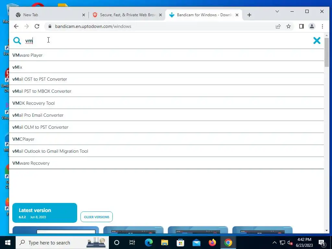Open Cortana from the taskbar
Viewport: 332px width, 249px height.
tap(116, 243)
